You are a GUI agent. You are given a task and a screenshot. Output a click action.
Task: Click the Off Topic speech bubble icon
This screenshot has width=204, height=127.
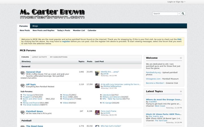[x=23, y=86]
